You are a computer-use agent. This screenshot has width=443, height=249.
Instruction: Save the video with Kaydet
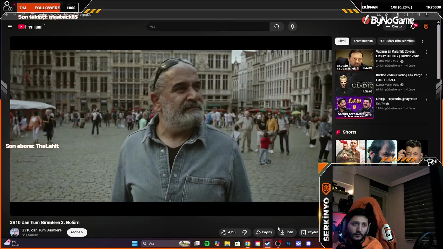pyautogui.click(x=309, y=232)
